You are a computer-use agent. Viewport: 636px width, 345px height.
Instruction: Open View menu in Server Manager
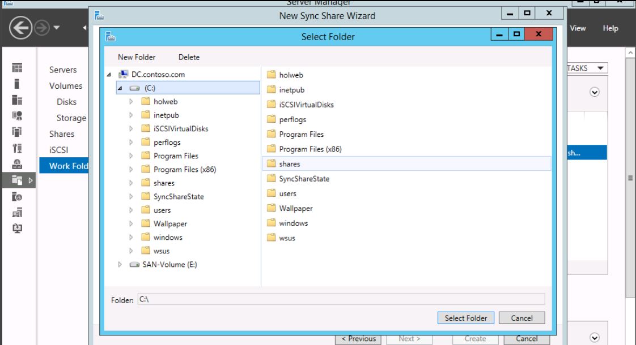point(578,28)
